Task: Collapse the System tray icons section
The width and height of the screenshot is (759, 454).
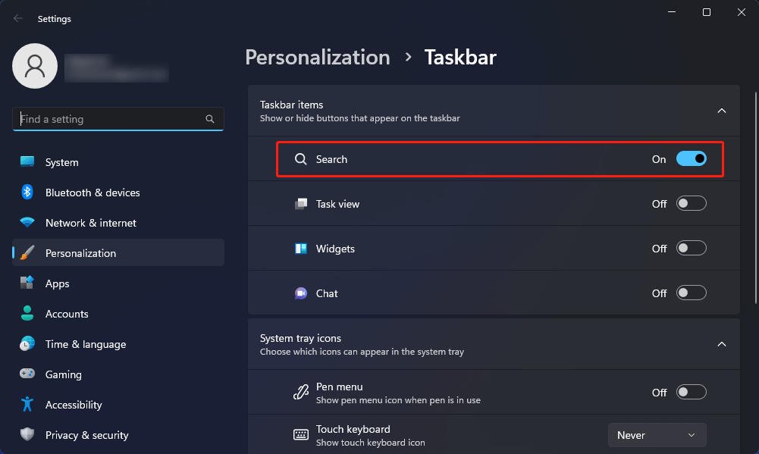Action: pos(721,343)
